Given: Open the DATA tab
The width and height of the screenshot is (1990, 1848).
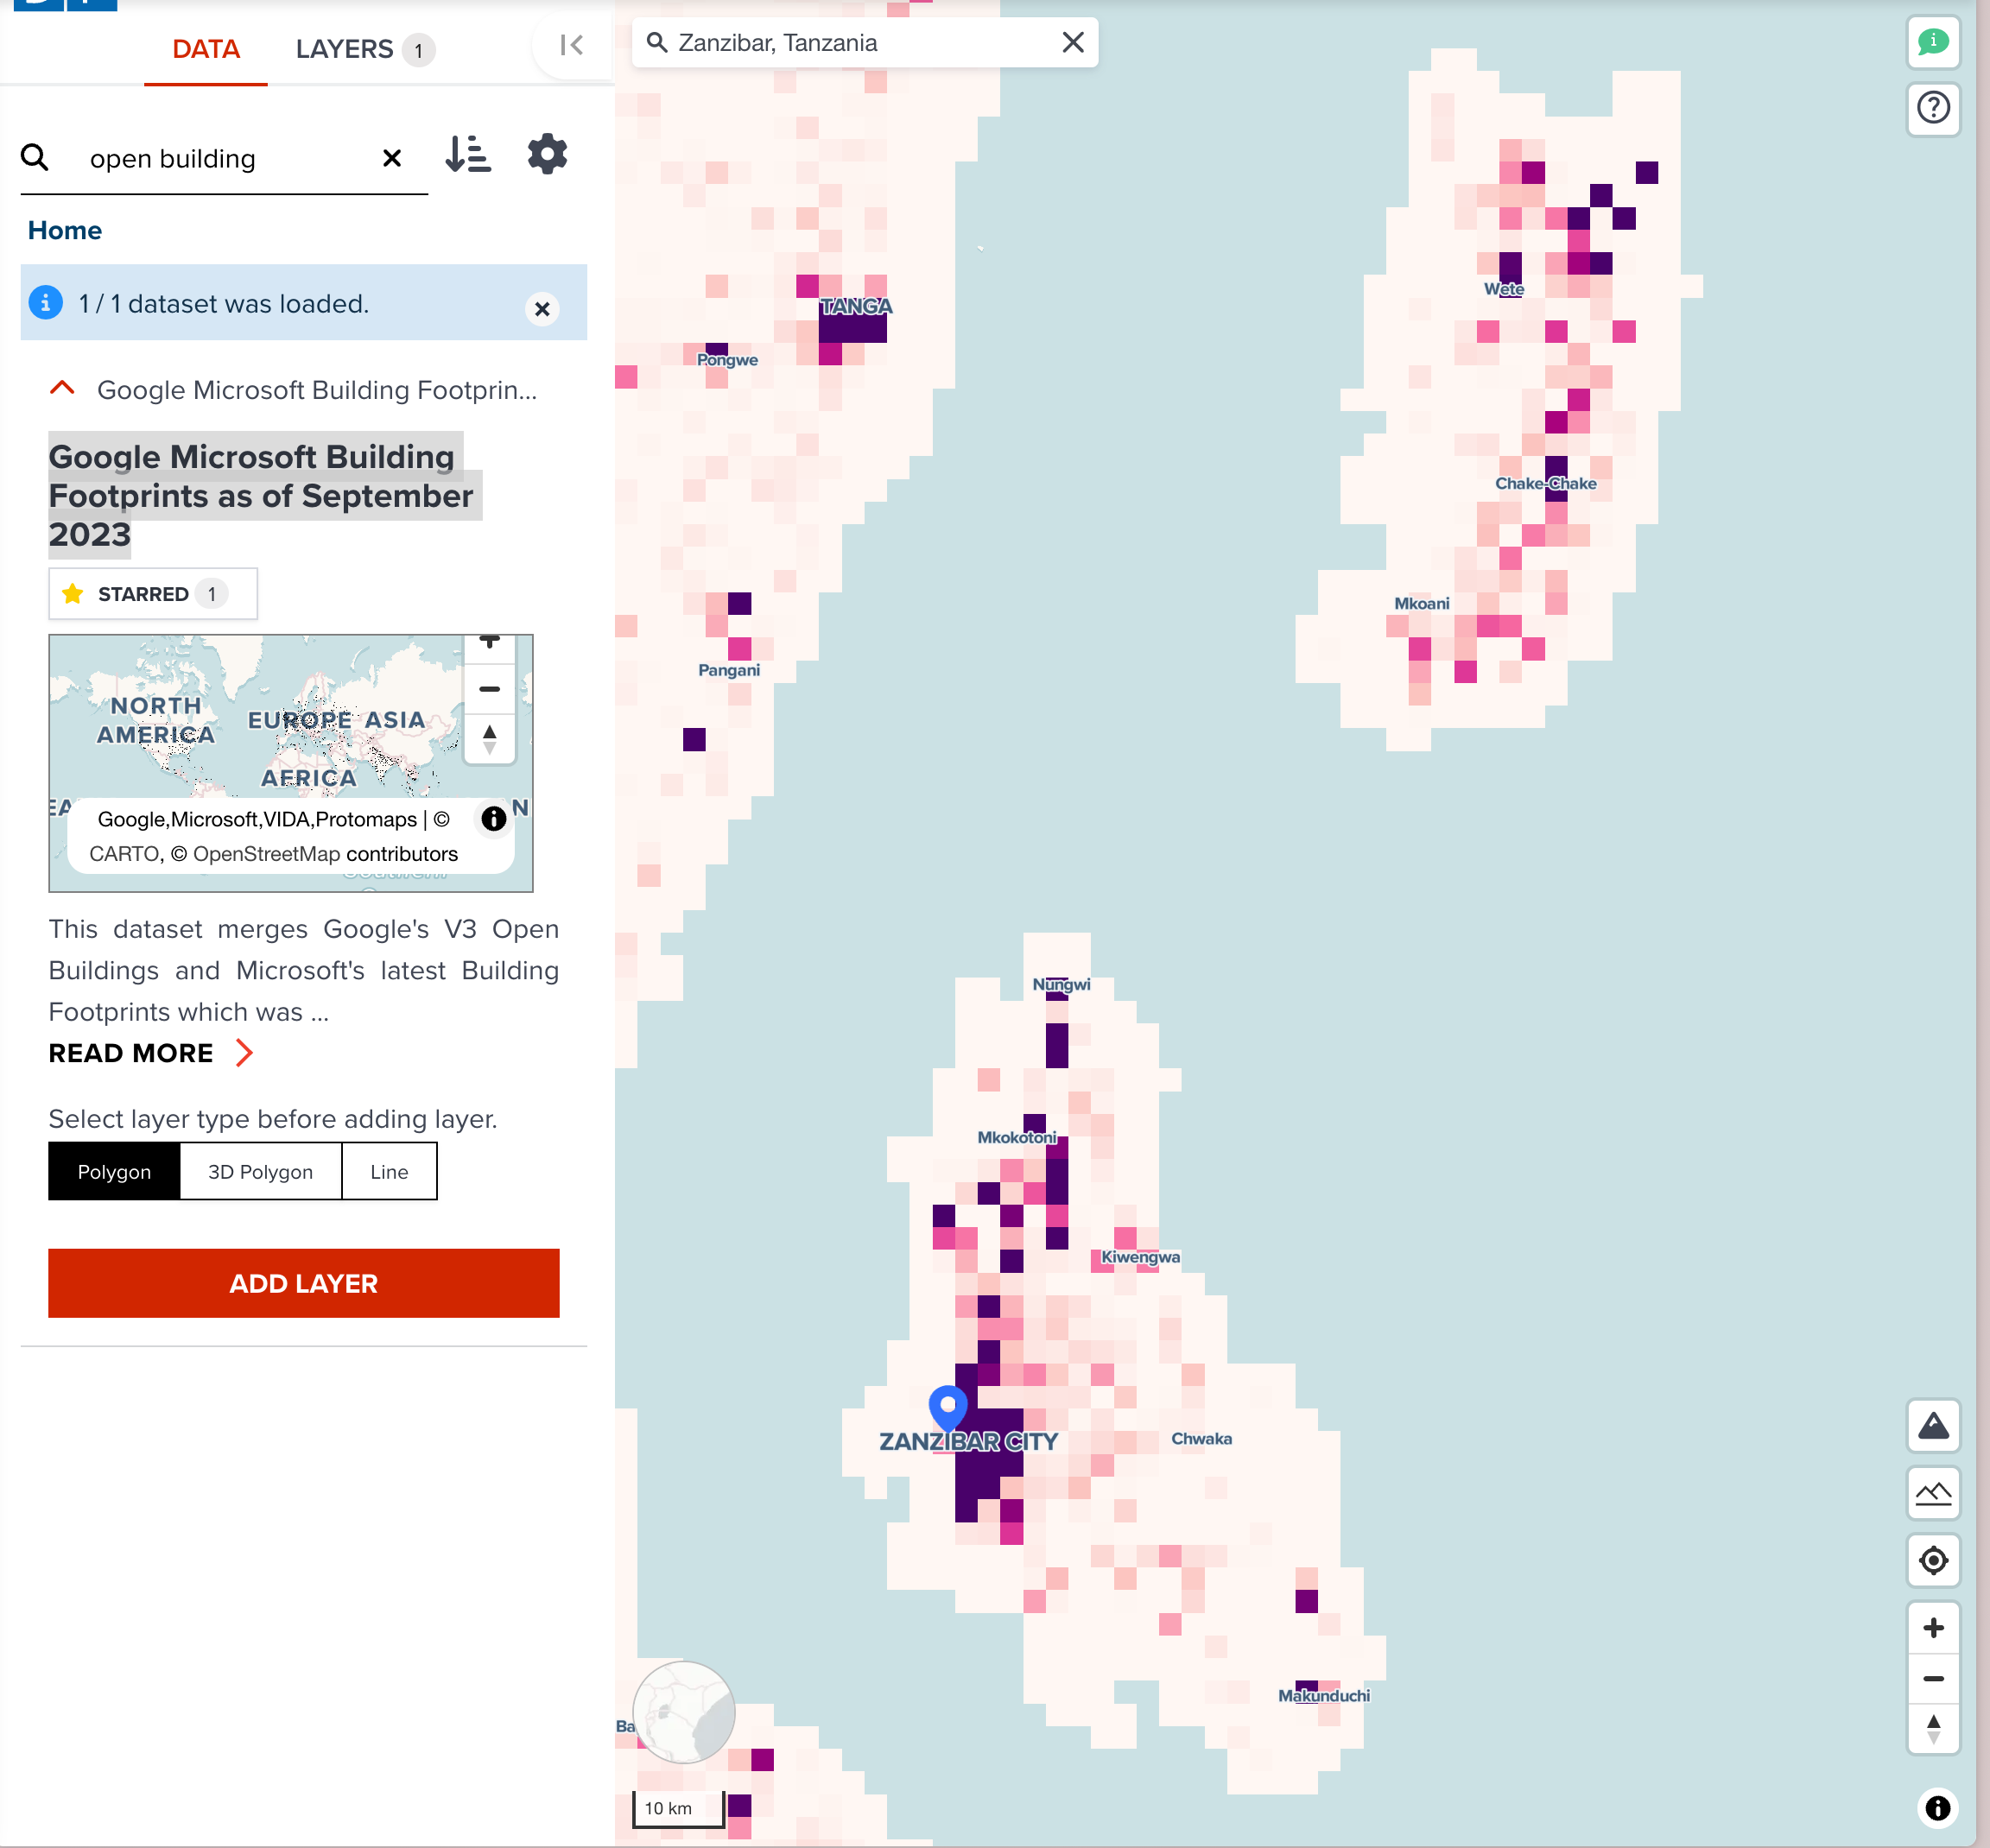Looking at the screenshot, I should [206, 49].
